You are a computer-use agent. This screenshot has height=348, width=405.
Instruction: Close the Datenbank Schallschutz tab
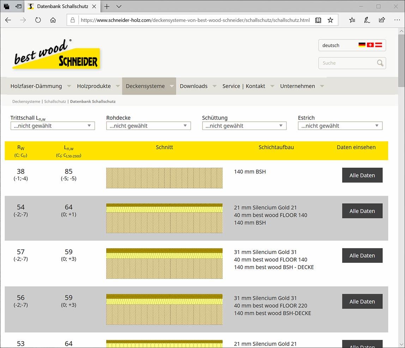pos(94,6)
